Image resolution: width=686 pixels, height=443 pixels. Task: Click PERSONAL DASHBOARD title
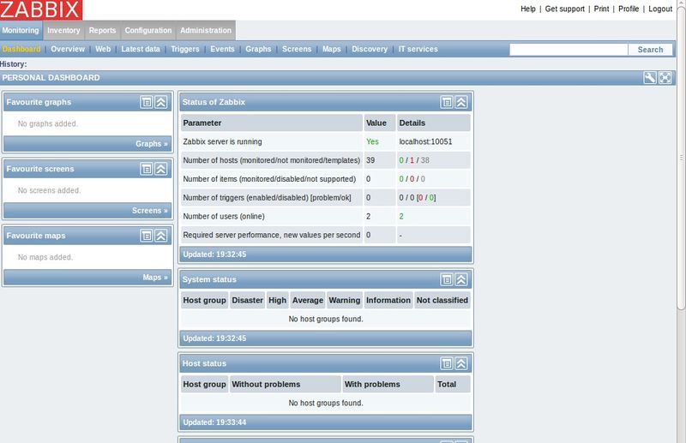point(51,78)
